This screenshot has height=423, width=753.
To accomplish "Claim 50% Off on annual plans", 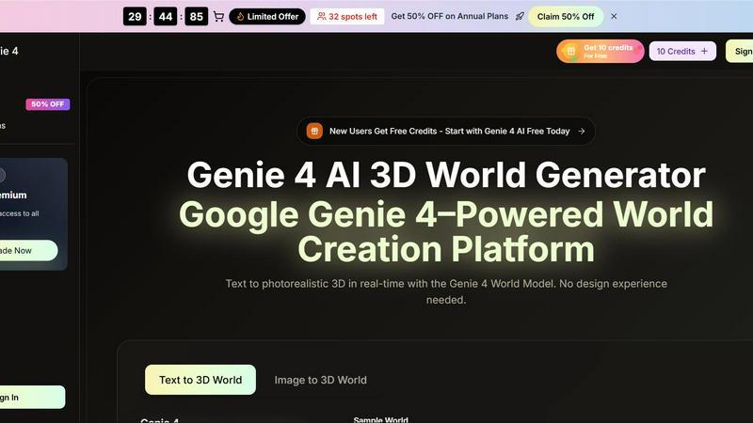I will point(566,16).
